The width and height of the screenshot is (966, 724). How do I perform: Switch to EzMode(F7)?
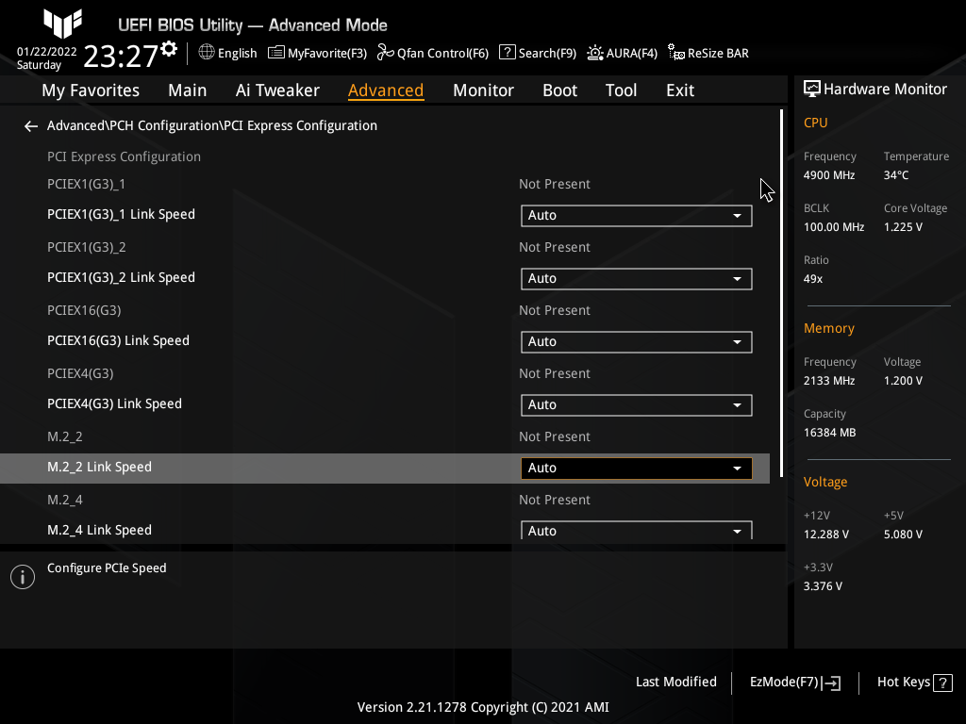794,683
